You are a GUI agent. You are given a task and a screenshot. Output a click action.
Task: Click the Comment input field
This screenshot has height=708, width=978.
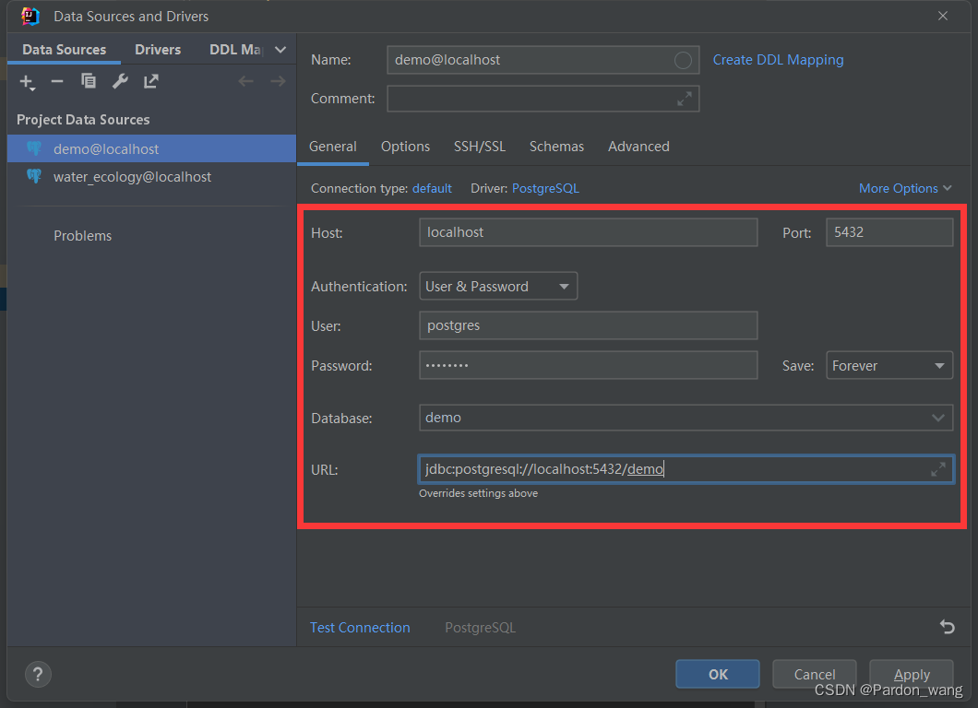[543, 99]
